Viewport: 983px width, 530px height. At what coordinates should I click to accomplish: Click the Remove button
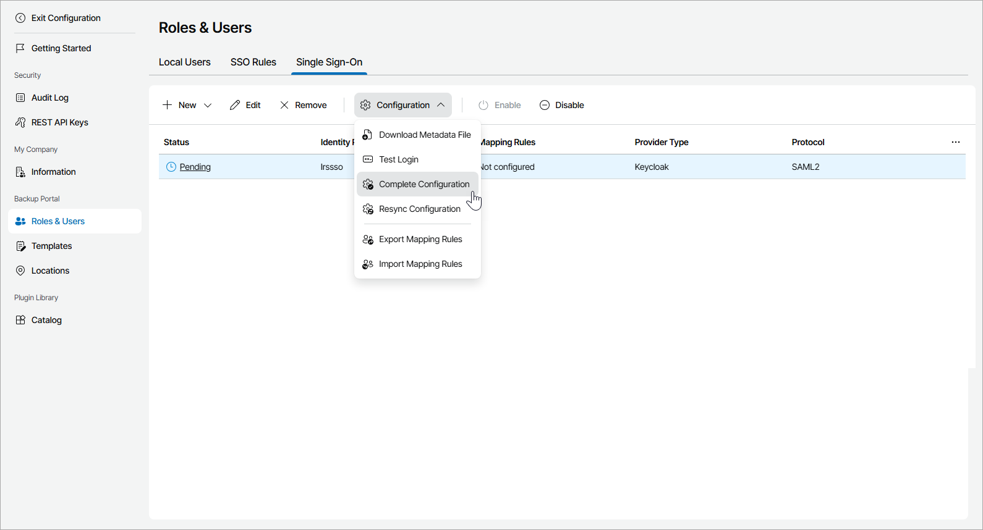[x=304, y=105]
